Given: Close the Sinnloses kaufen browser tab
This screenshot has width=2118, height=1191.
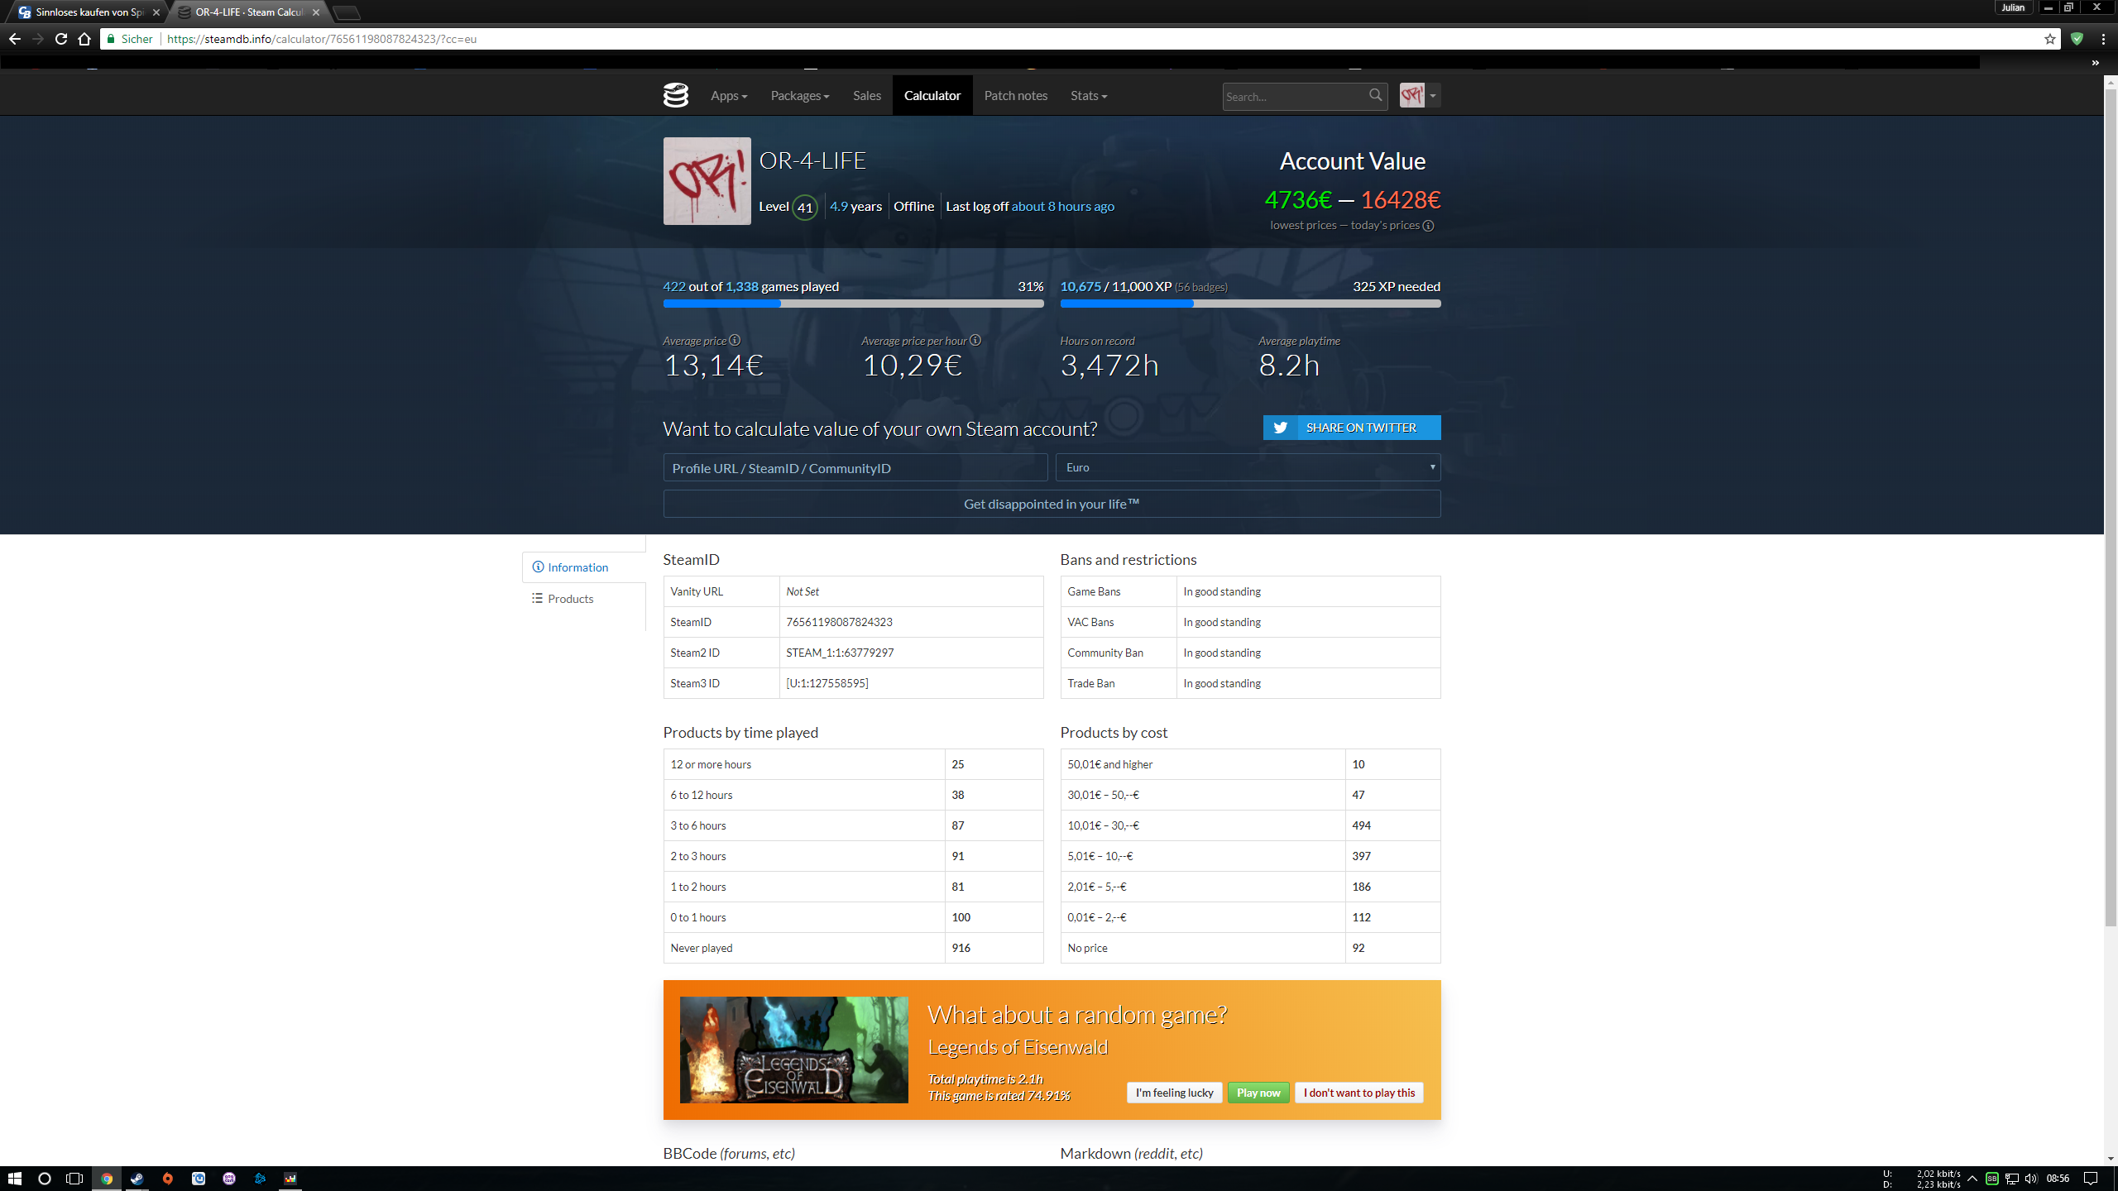Looking at the screenshot, I should 156,12.
